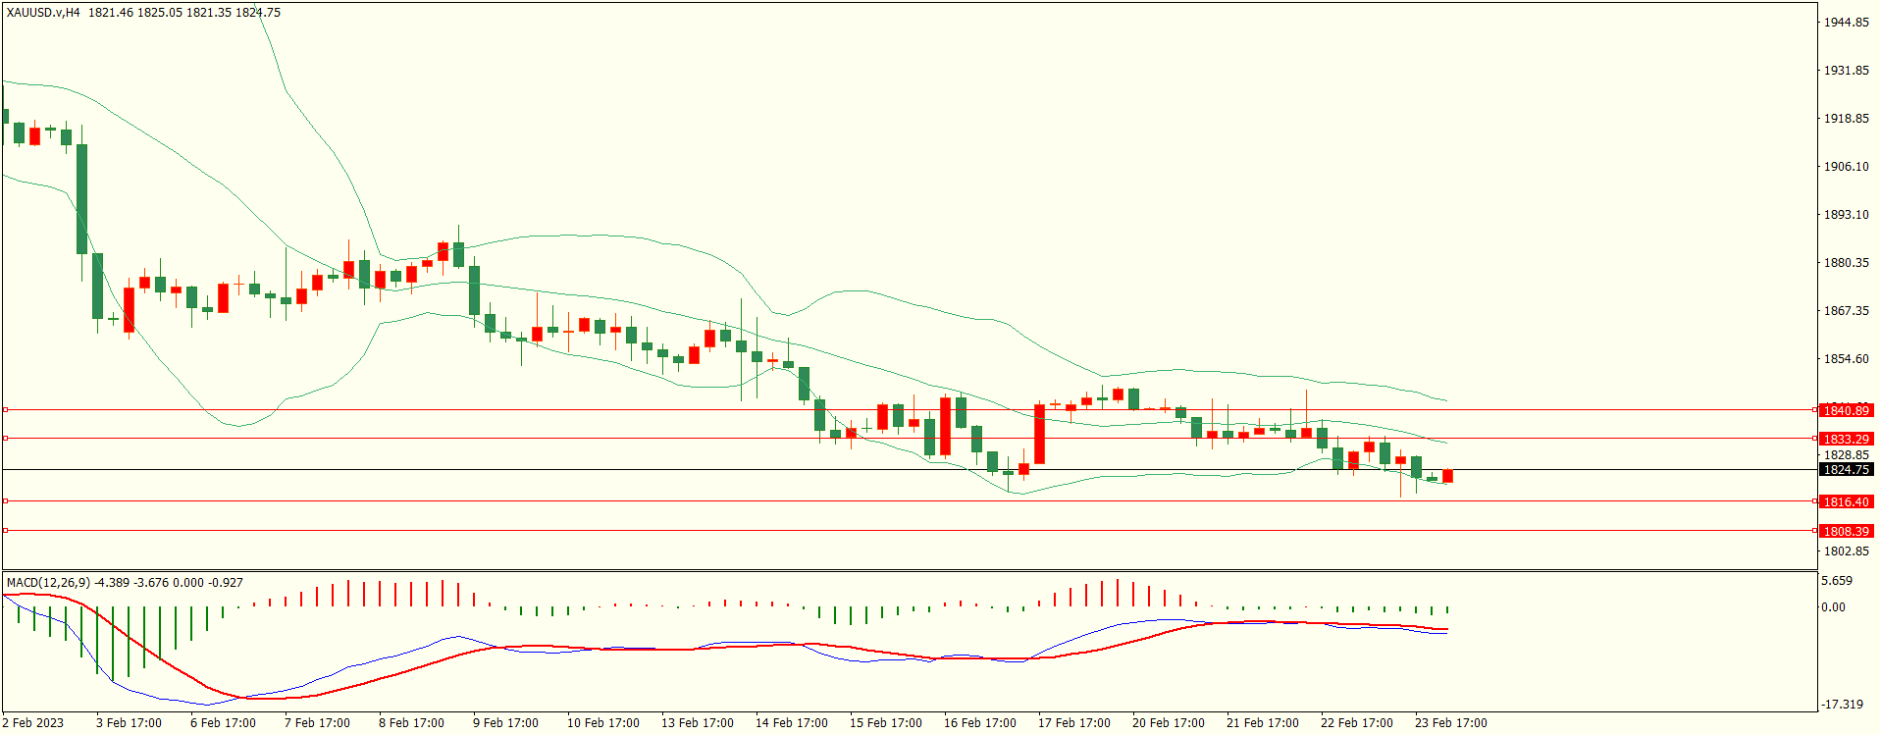This screenshot has width=1880, height=735.
Task: Click the MACD readout -4.389 -3.676 0.000 -0.927
Action: pos(169,583)
